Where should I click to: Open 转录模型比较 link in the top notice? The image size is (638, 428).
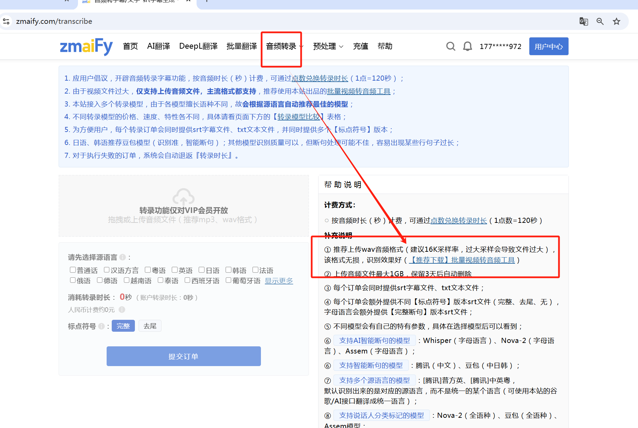click(299, 117)
